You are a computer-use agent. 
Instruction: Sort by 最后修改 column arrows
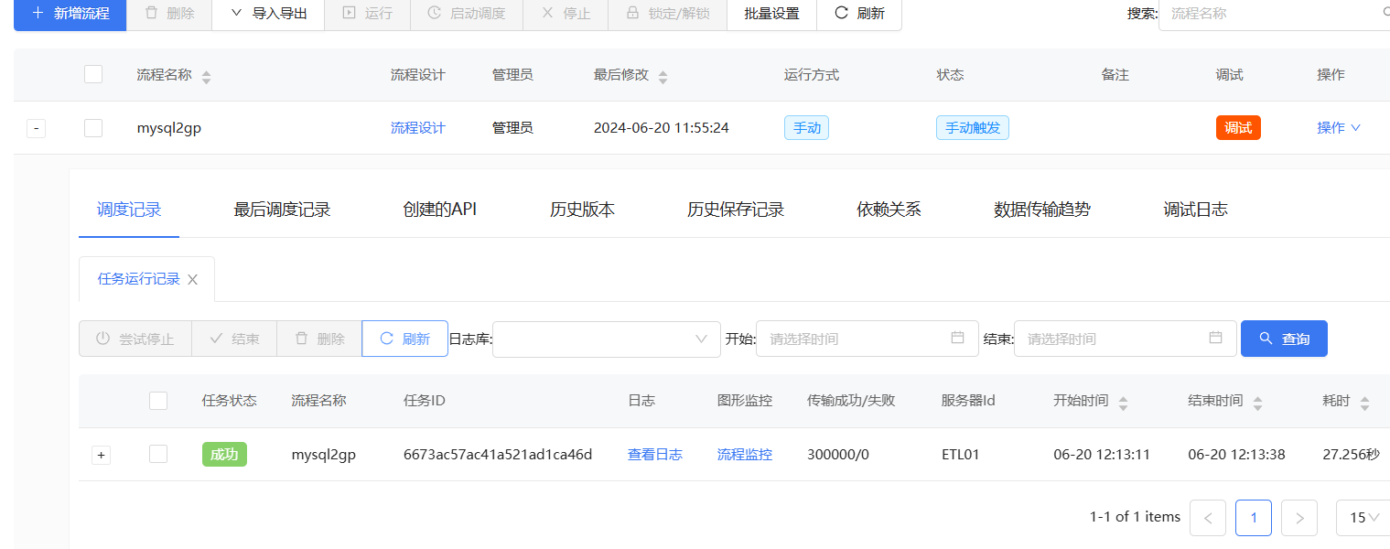663,77
